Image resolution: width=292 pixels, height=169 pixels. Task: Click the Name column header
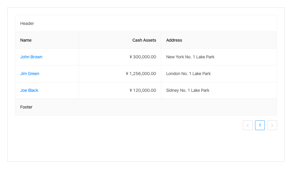(x=26, y=40)
